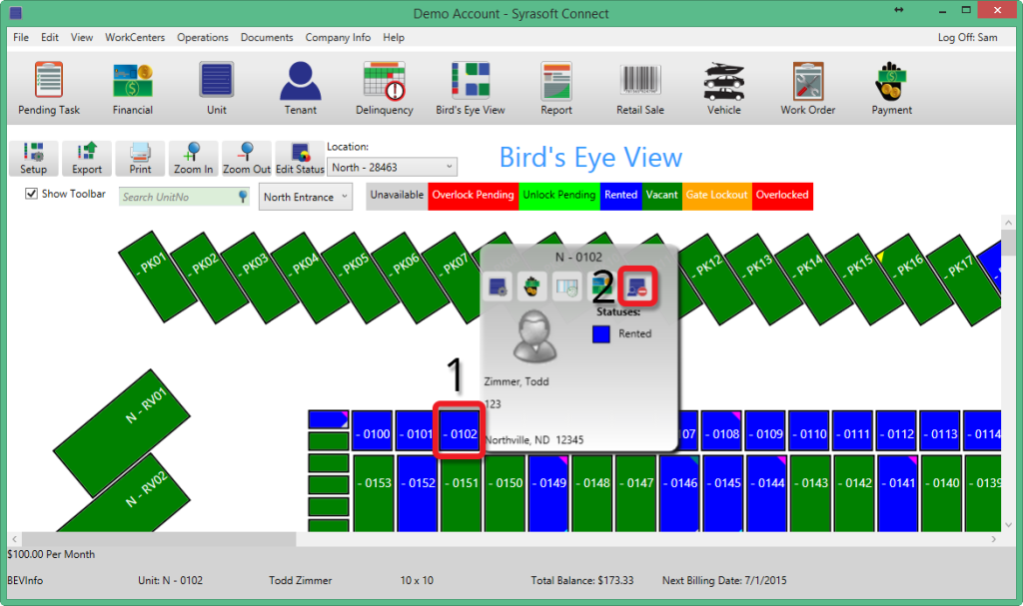Open the WorkCenters menu
The image size is (1023, 606).
tap(135, 37)
